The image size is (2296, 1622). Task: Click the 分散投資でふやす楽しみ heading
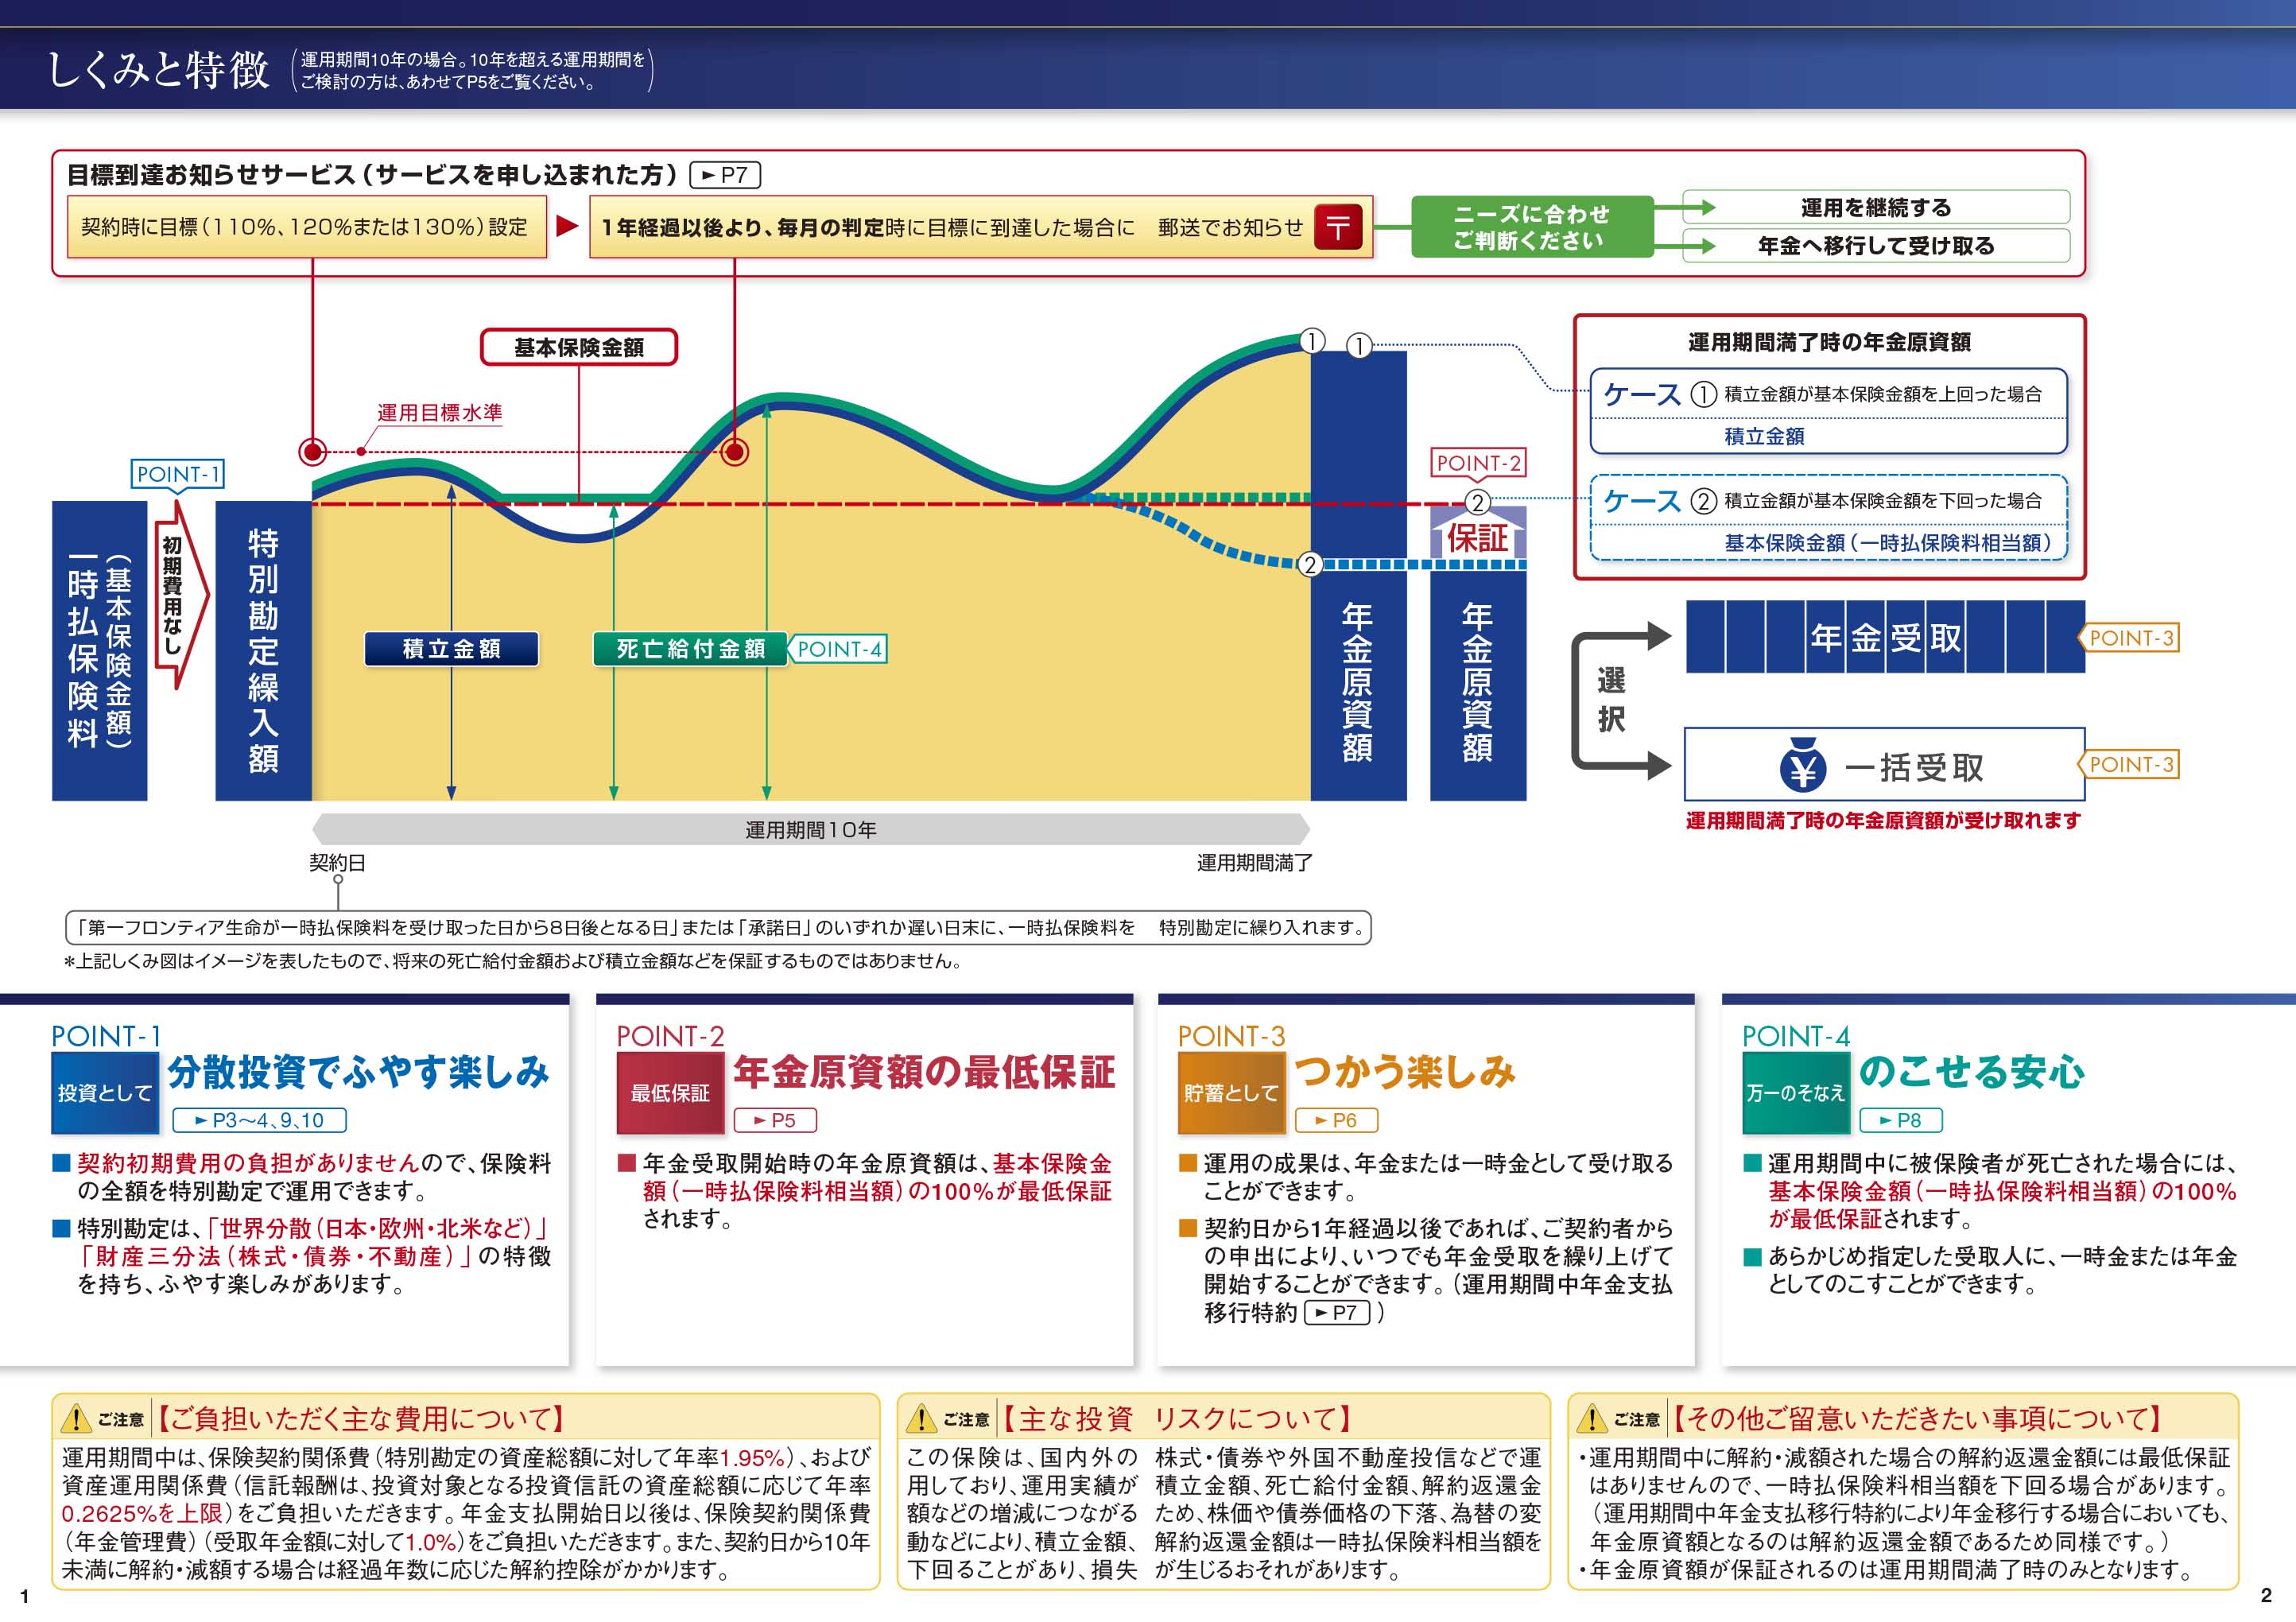(359, 1071)
